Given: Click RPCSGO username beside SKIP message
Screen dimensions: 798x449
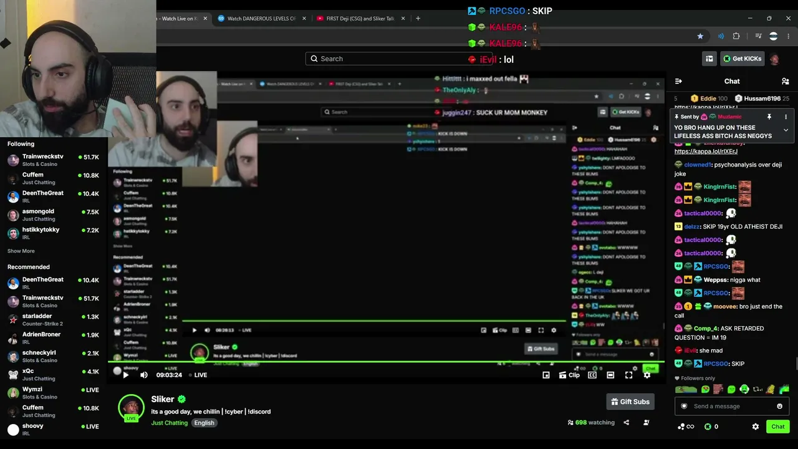Looking at the screenshot, I should (716, 364).
